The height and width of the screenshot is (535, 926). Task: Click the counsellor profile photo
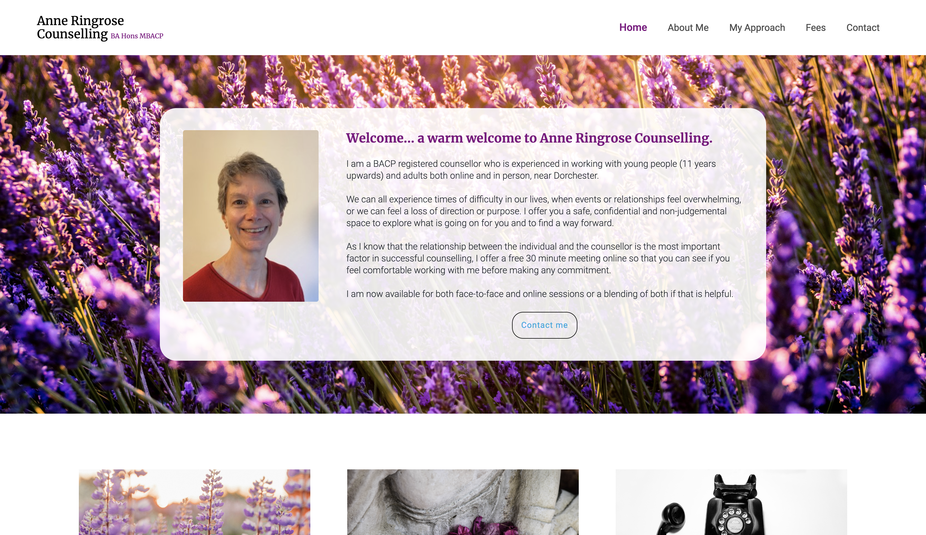pyautogui.click(x=251, y=215)
